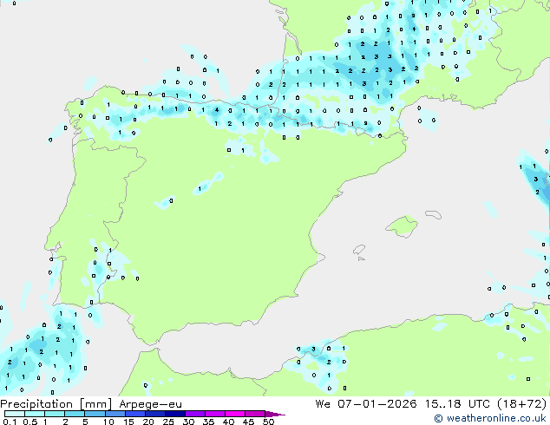Image resolution: width=550 pixels, height=425 pixels.
Task: Click the legend value "25"
Action: 168,422
